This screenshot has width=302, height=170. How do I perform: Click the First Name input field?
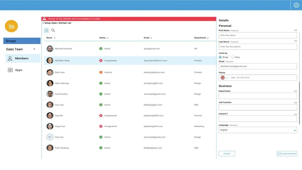258,36
